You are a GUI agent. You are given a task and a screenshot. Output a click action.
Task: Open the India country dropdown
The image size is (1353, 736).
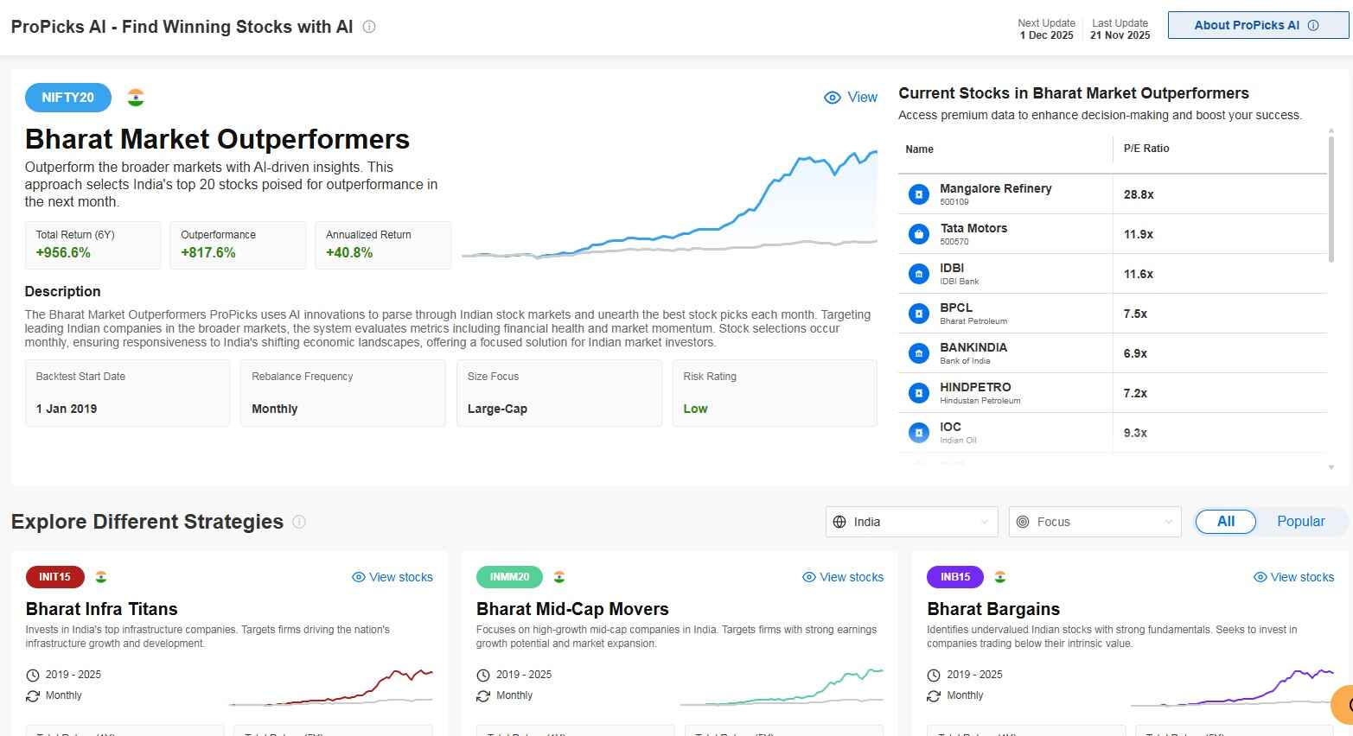point(911,521)
